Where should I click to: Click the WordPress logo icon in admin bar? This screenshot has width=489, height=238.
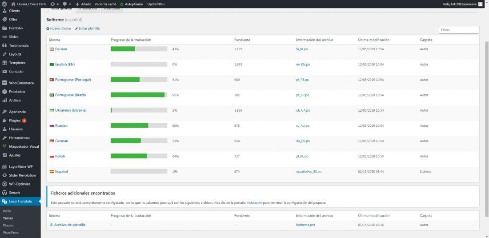[x=4, y=4]
